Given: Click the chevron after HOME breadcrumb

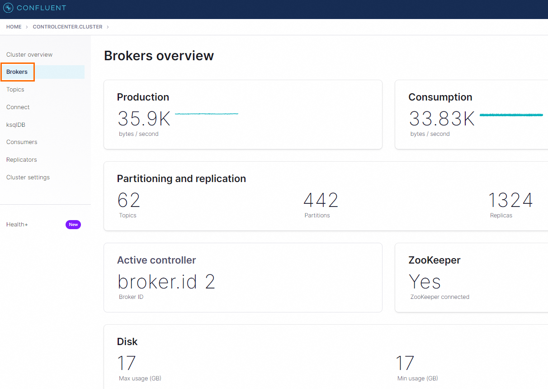Looking at the screenshot, I should [x=27, y=27].
